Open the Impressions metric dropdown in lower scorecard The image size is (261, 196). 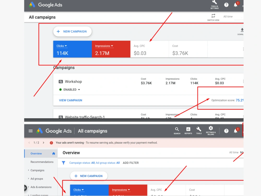pos(121,190)
